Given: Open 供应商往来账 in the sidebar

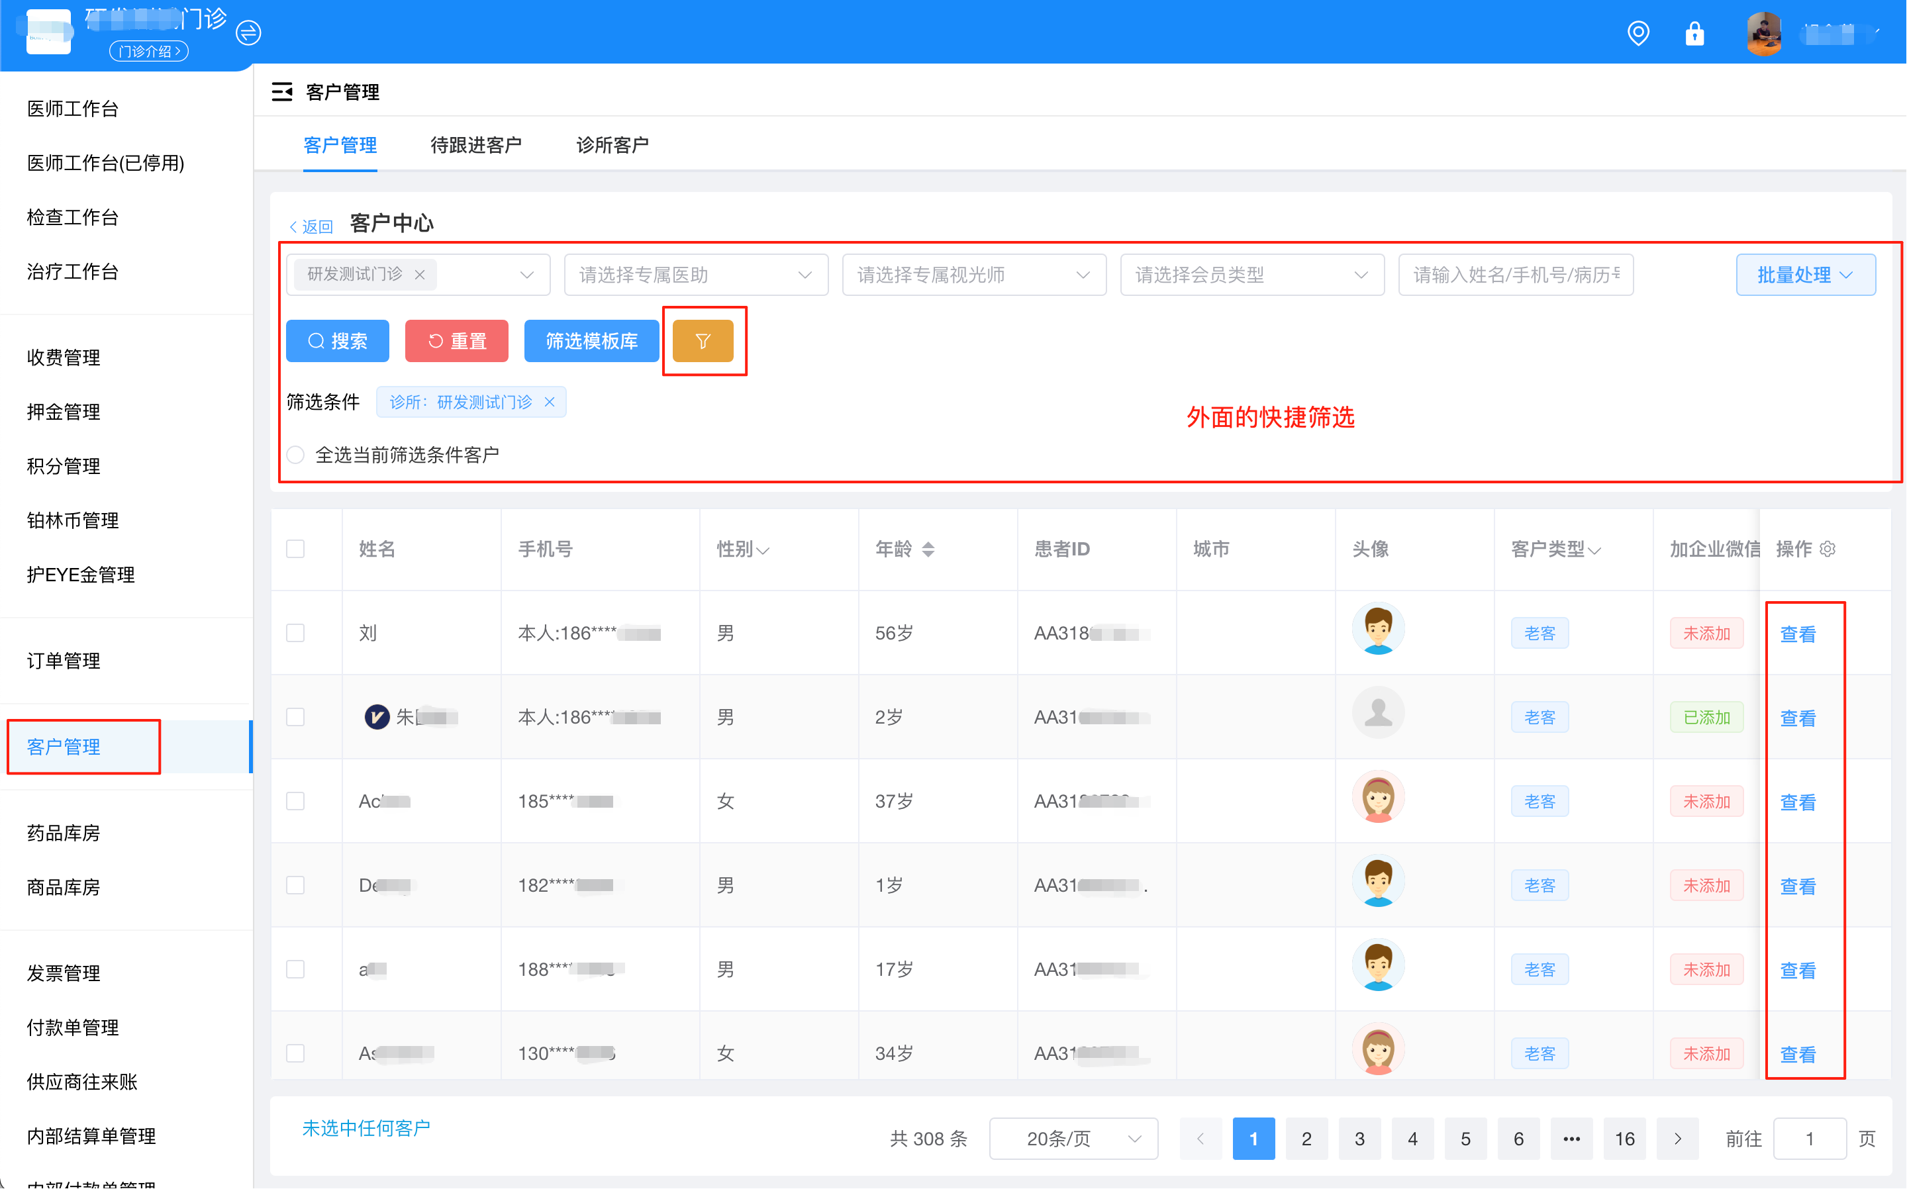Looking at the screenshot, I should tap(82, 1081).
